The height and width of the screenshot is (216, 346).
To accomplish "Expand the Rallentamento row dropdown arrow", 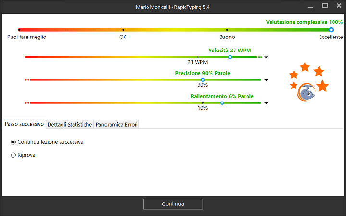I will point(266,103).
